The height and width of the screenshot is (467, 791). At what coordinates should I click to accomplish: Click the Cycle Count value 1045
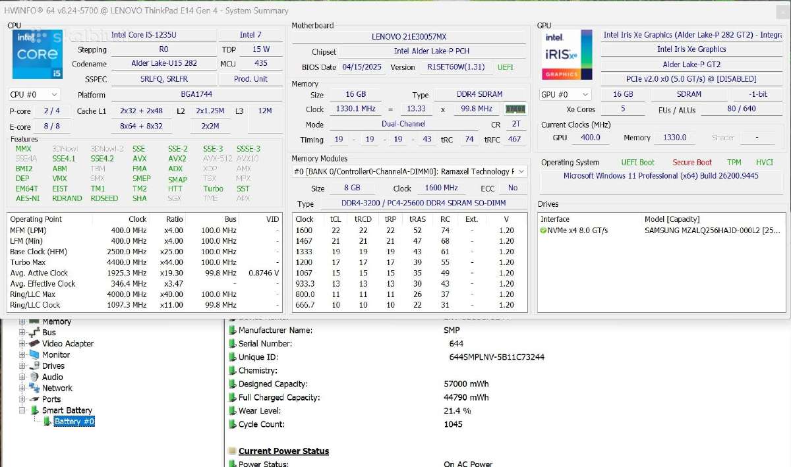coord(454,424)
